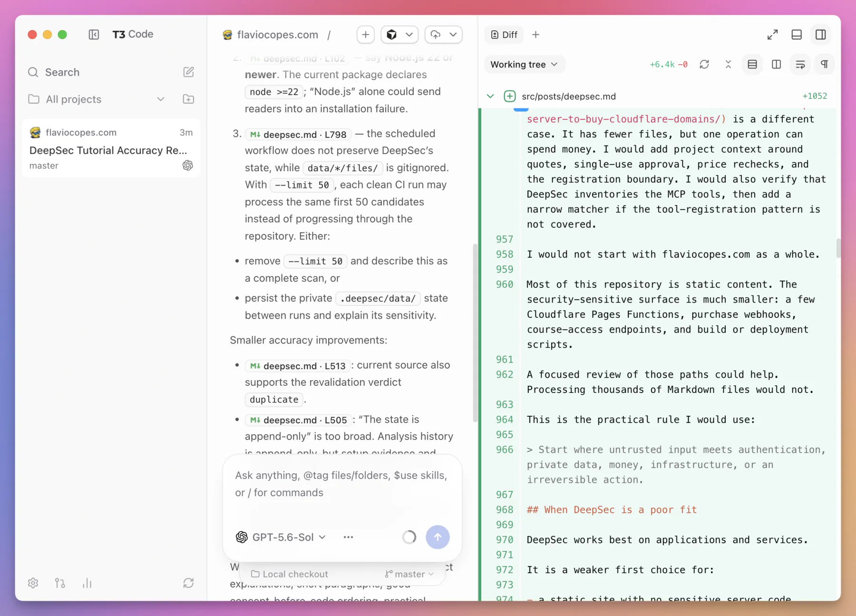856x616 pixels.
Task: Open the deepsec.md · L505 reference
Action: click(298, 420)
